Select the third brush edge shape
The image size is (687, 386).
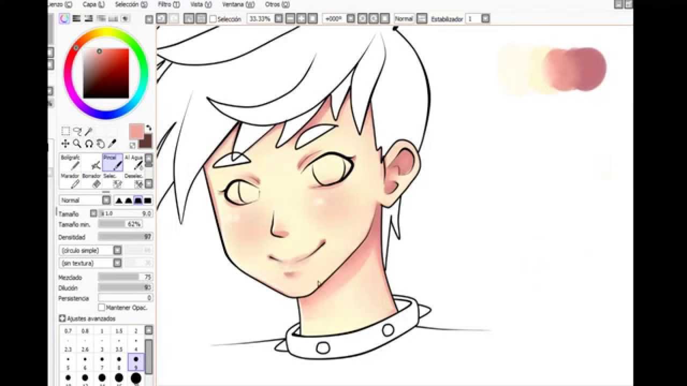(x=138, y=201)
